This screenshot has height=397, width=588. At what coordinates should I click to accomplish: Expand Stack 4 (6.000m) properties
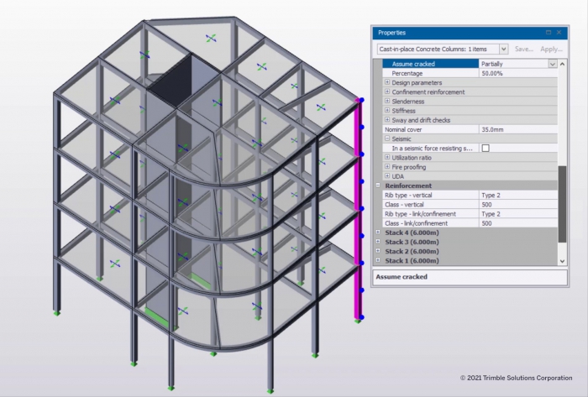(378, 232)
